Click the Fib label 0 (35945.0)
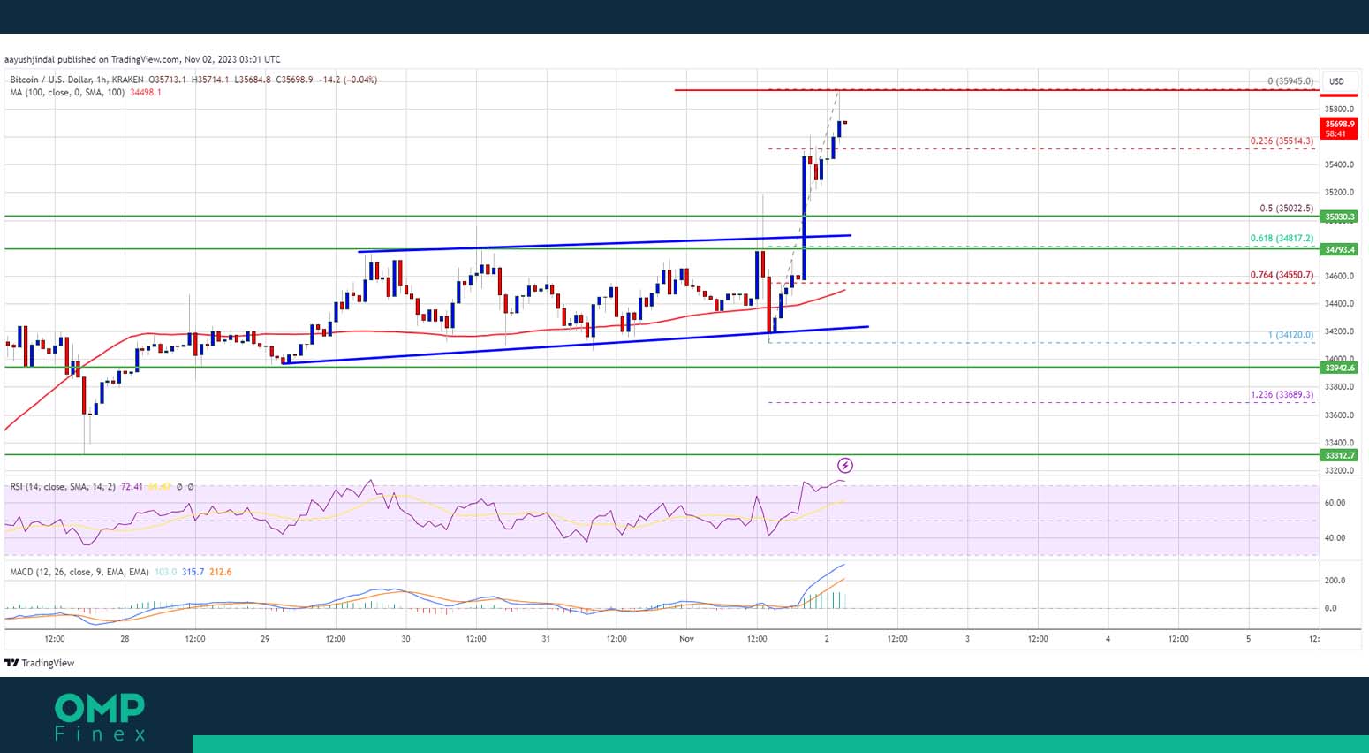The image size is (1369, 753). 1290,81
